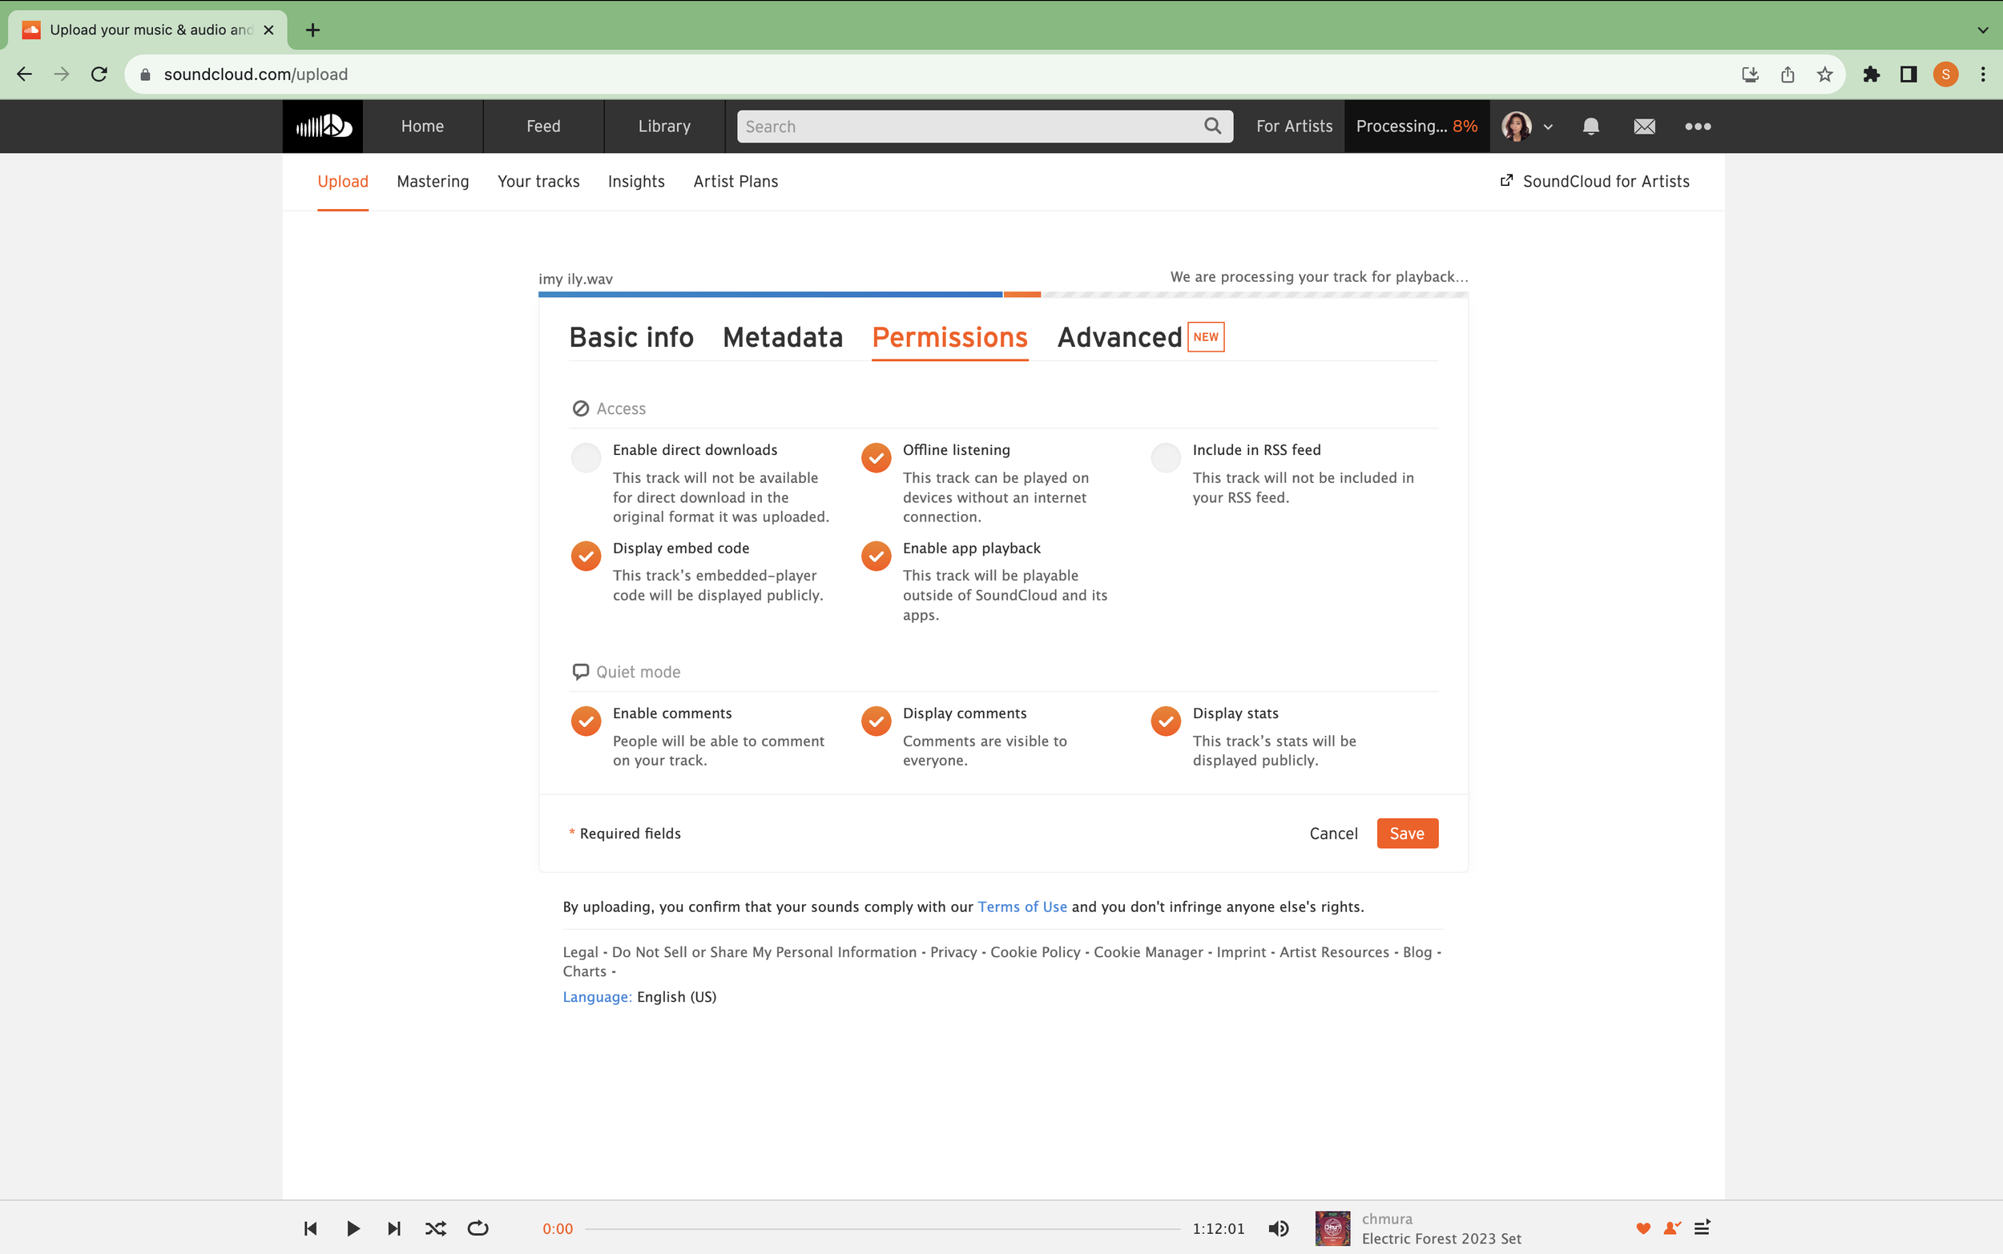Toggle repeat in the player bar

[x=478, y=1228]
